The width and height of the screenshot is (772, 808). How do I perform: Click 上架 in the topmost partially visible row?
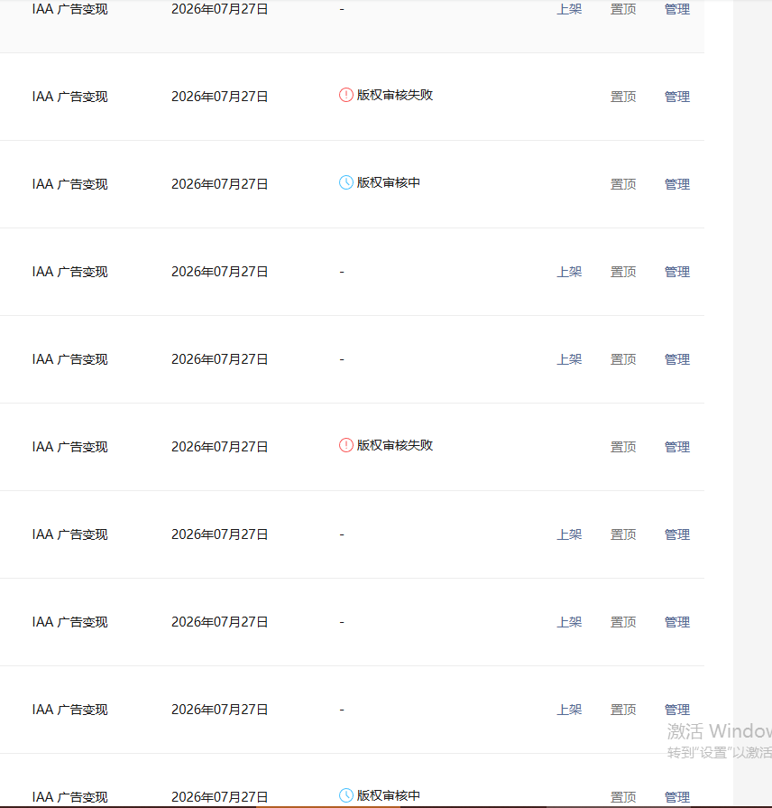[x=569, y=9]
